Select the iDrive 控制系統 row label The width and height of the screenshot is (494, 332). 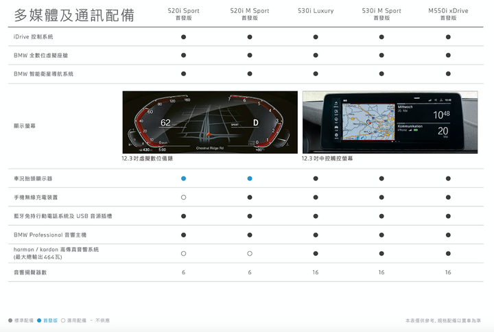tap(33, 37)
